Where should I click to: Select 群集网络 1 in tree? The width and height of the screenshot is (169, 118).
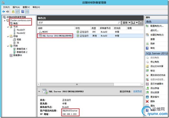22,49
